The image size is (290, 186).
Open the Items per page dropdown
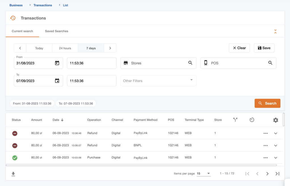[204, 173]
